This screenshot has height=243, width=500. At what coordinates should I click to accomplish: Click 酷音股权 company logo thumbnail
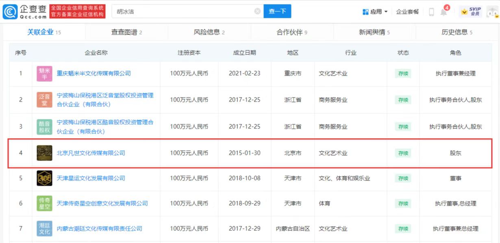click(44, 127)
